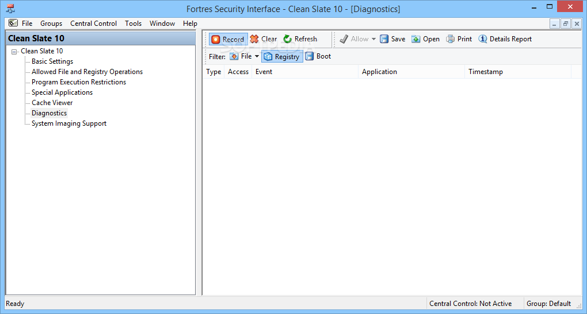The width and height of the screenshot is (587, 314).
Task: Click the Clean Slate 10 panel header
Action: (x=101, y=38)
